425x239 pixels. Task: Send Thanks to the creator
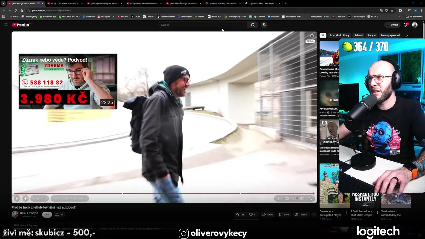point(301,214)
